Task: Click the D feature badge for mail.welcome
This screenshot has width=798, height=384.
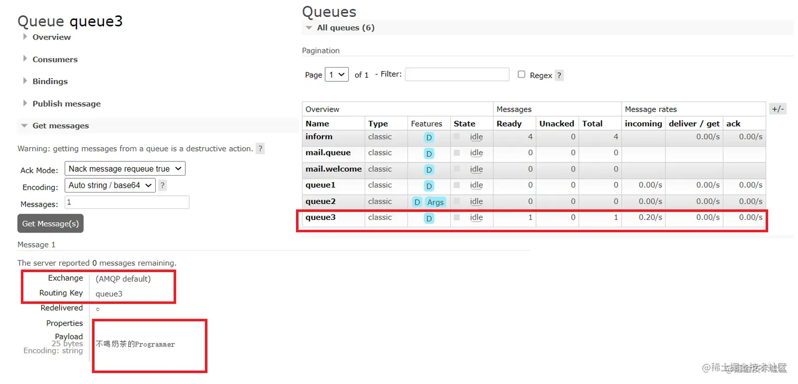Action: [x=429, y=170]
